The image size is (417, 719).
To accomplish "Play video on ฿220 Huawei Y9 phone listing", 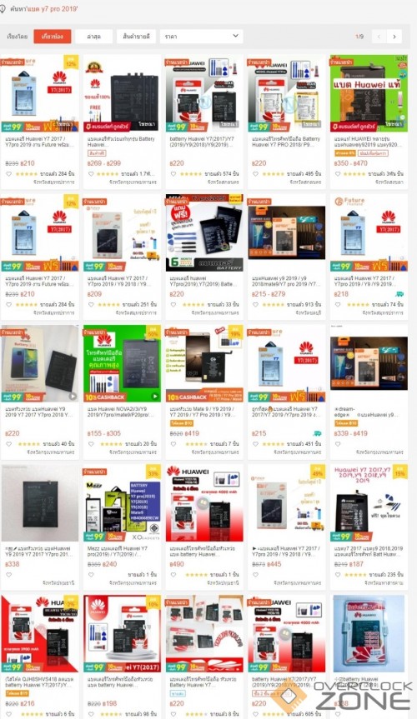I will (73, 397).
